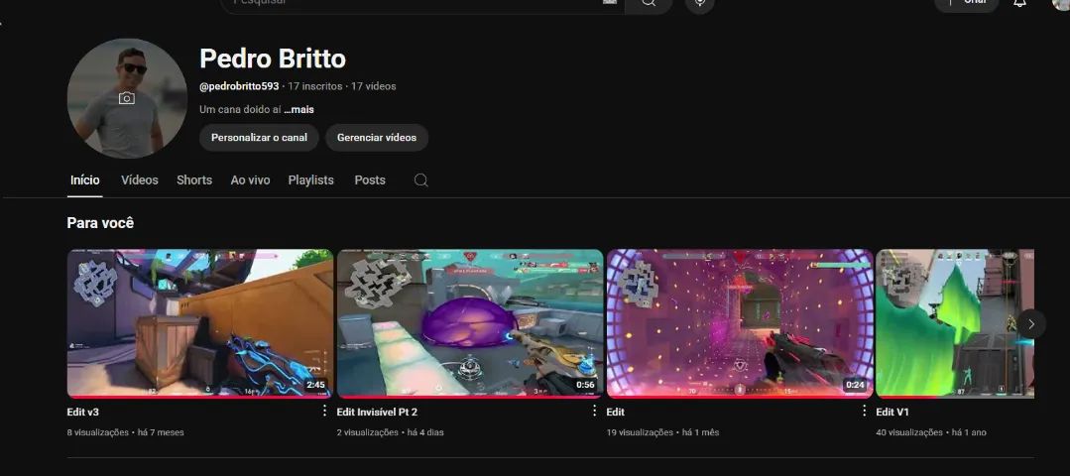1070x476 pixels.
Task: Open options menu for the Edit video
Action: pos(864,411)
